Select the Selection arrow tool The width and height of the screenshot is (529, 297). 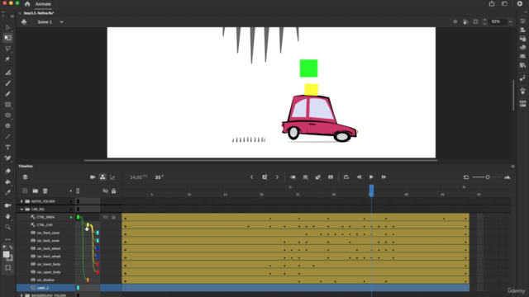pos(7,27)
